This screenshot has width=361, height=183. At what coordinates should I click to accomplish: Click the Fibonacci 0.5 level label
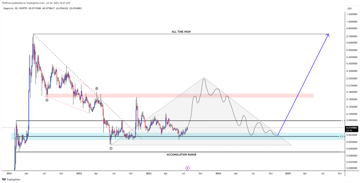pos(341,136)
